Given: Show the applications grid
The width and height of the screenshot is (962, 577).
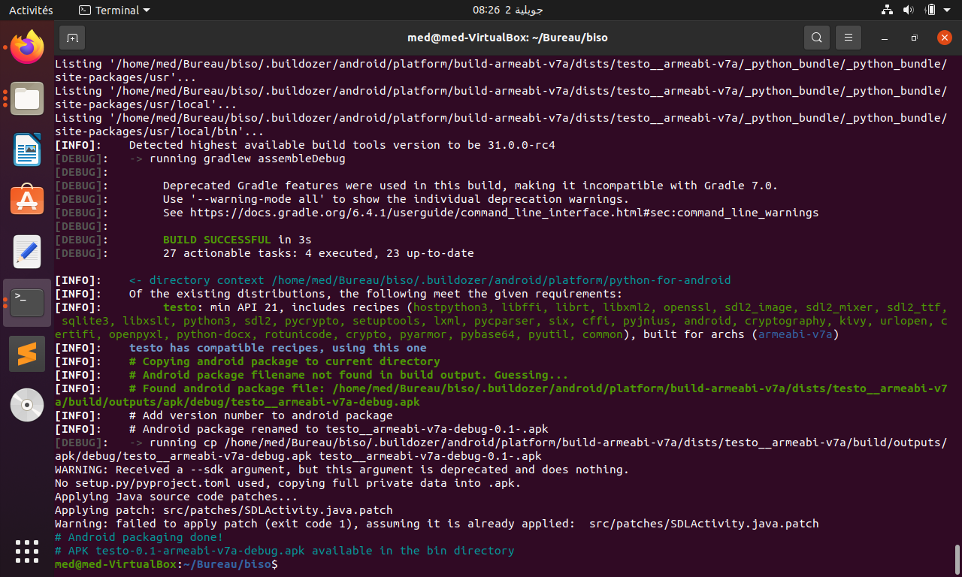Looking at the screenshot, I should [x=27, y=551].
